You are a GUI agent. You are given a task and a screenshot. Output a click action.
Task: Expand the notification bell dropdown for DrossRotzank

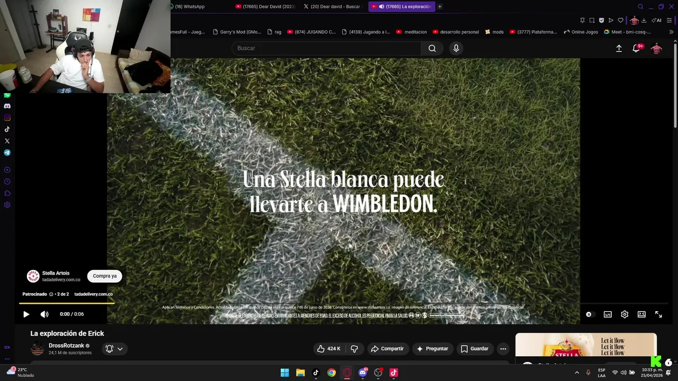(x=114, y=349)
